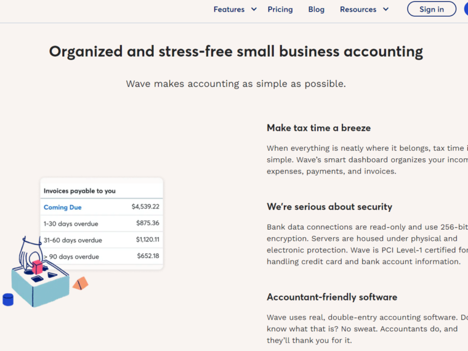Expand the Features menu chevron
This screenshot has height=351, width=468.
coord(254,9)
